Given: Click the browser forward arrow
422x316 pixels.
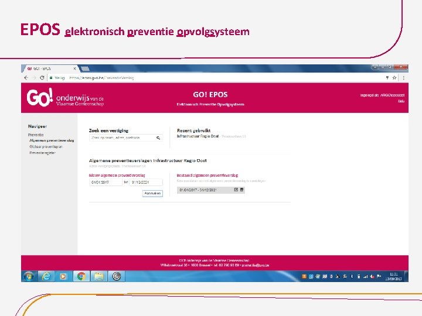Looking at the screenshot, I should [x=34, y=78].
